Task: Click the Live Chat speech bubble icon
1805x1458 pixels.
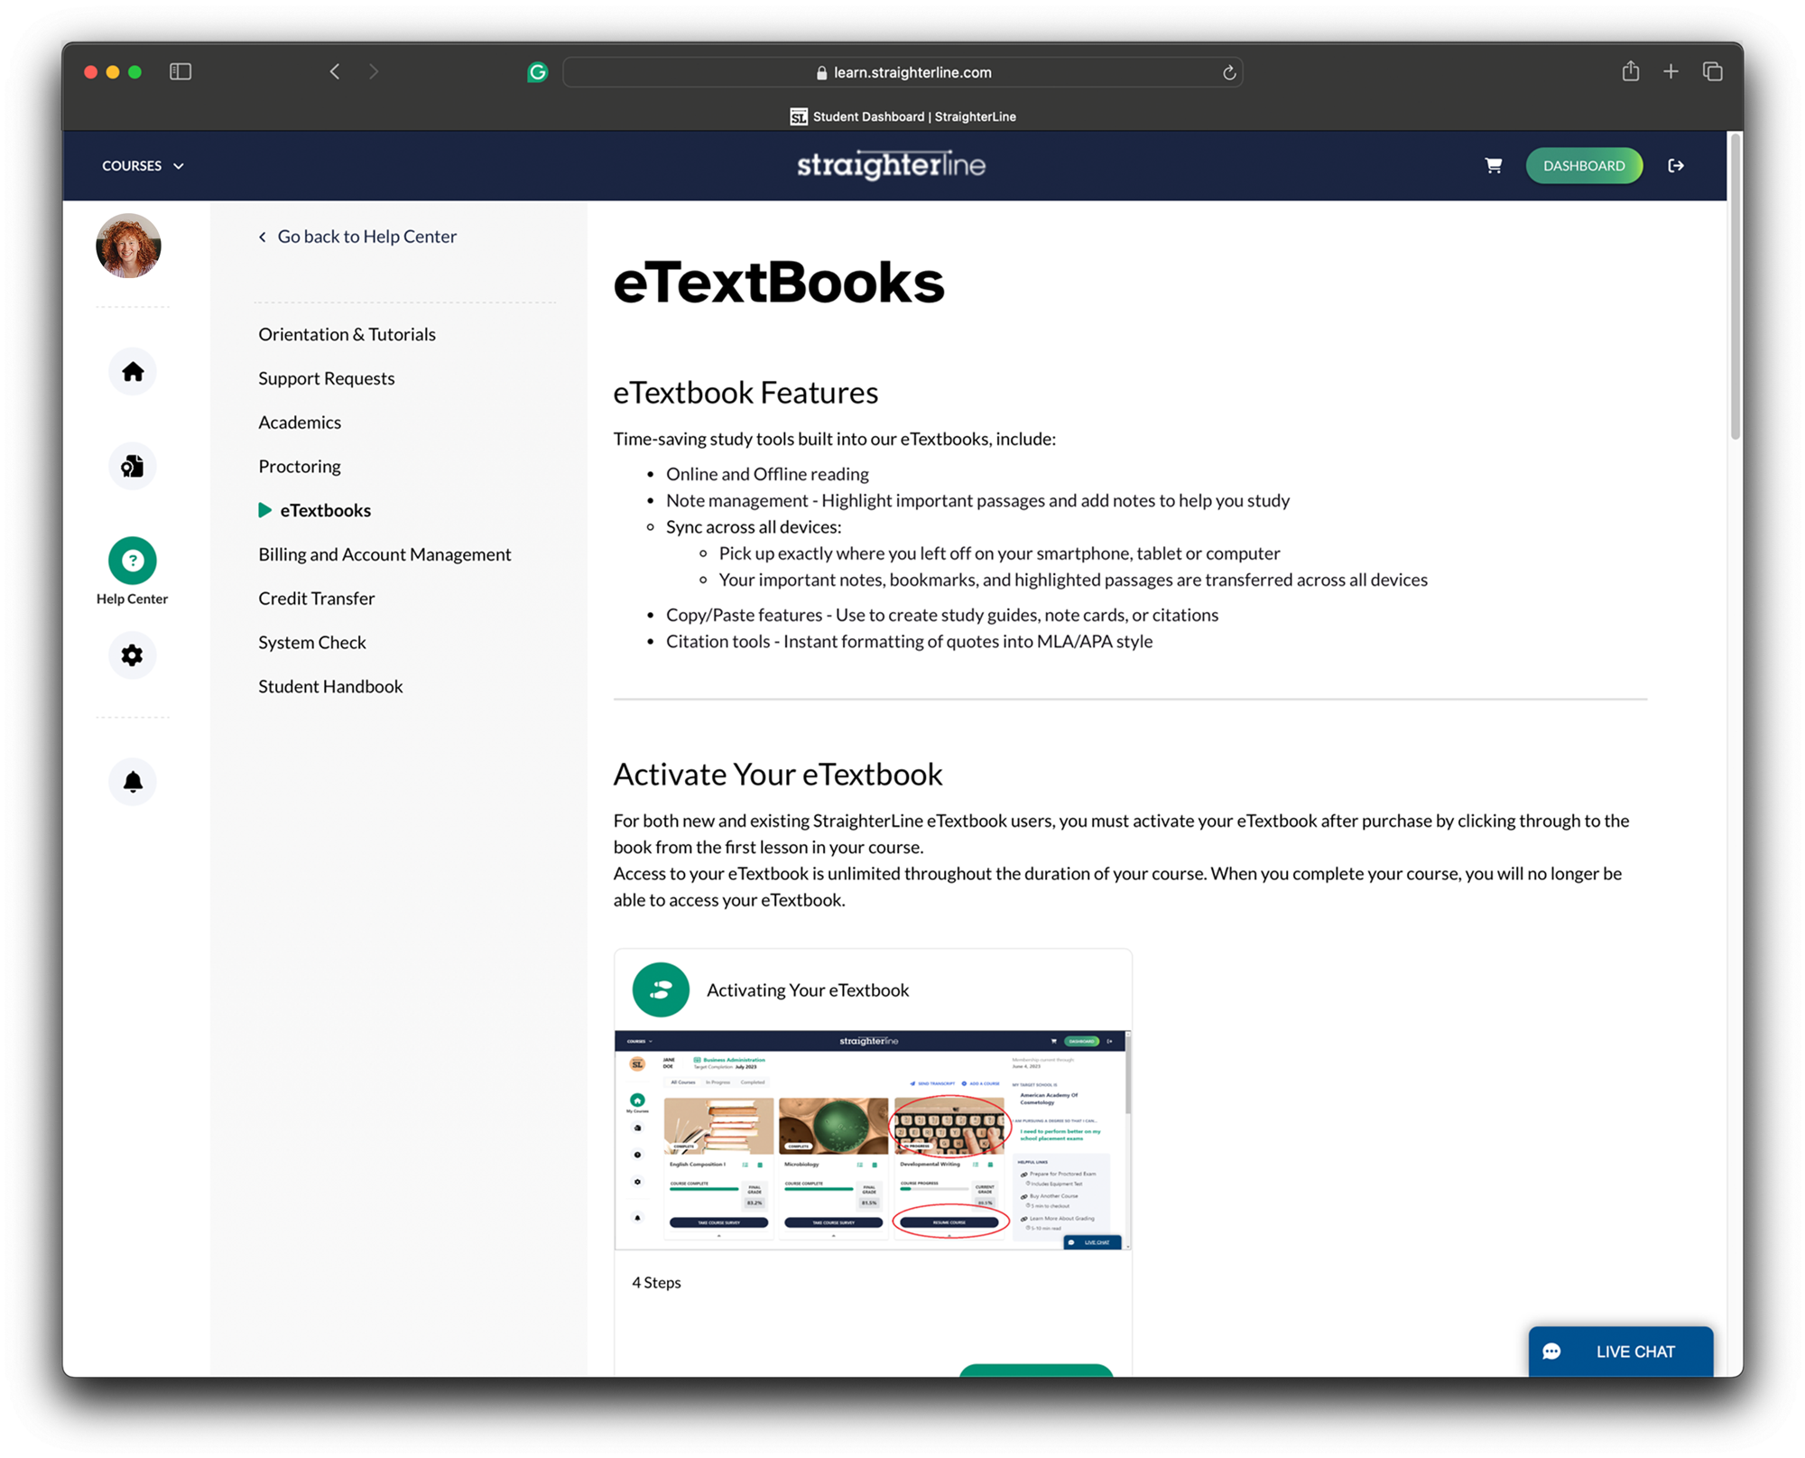Action: click(x=1552, y=1351)
